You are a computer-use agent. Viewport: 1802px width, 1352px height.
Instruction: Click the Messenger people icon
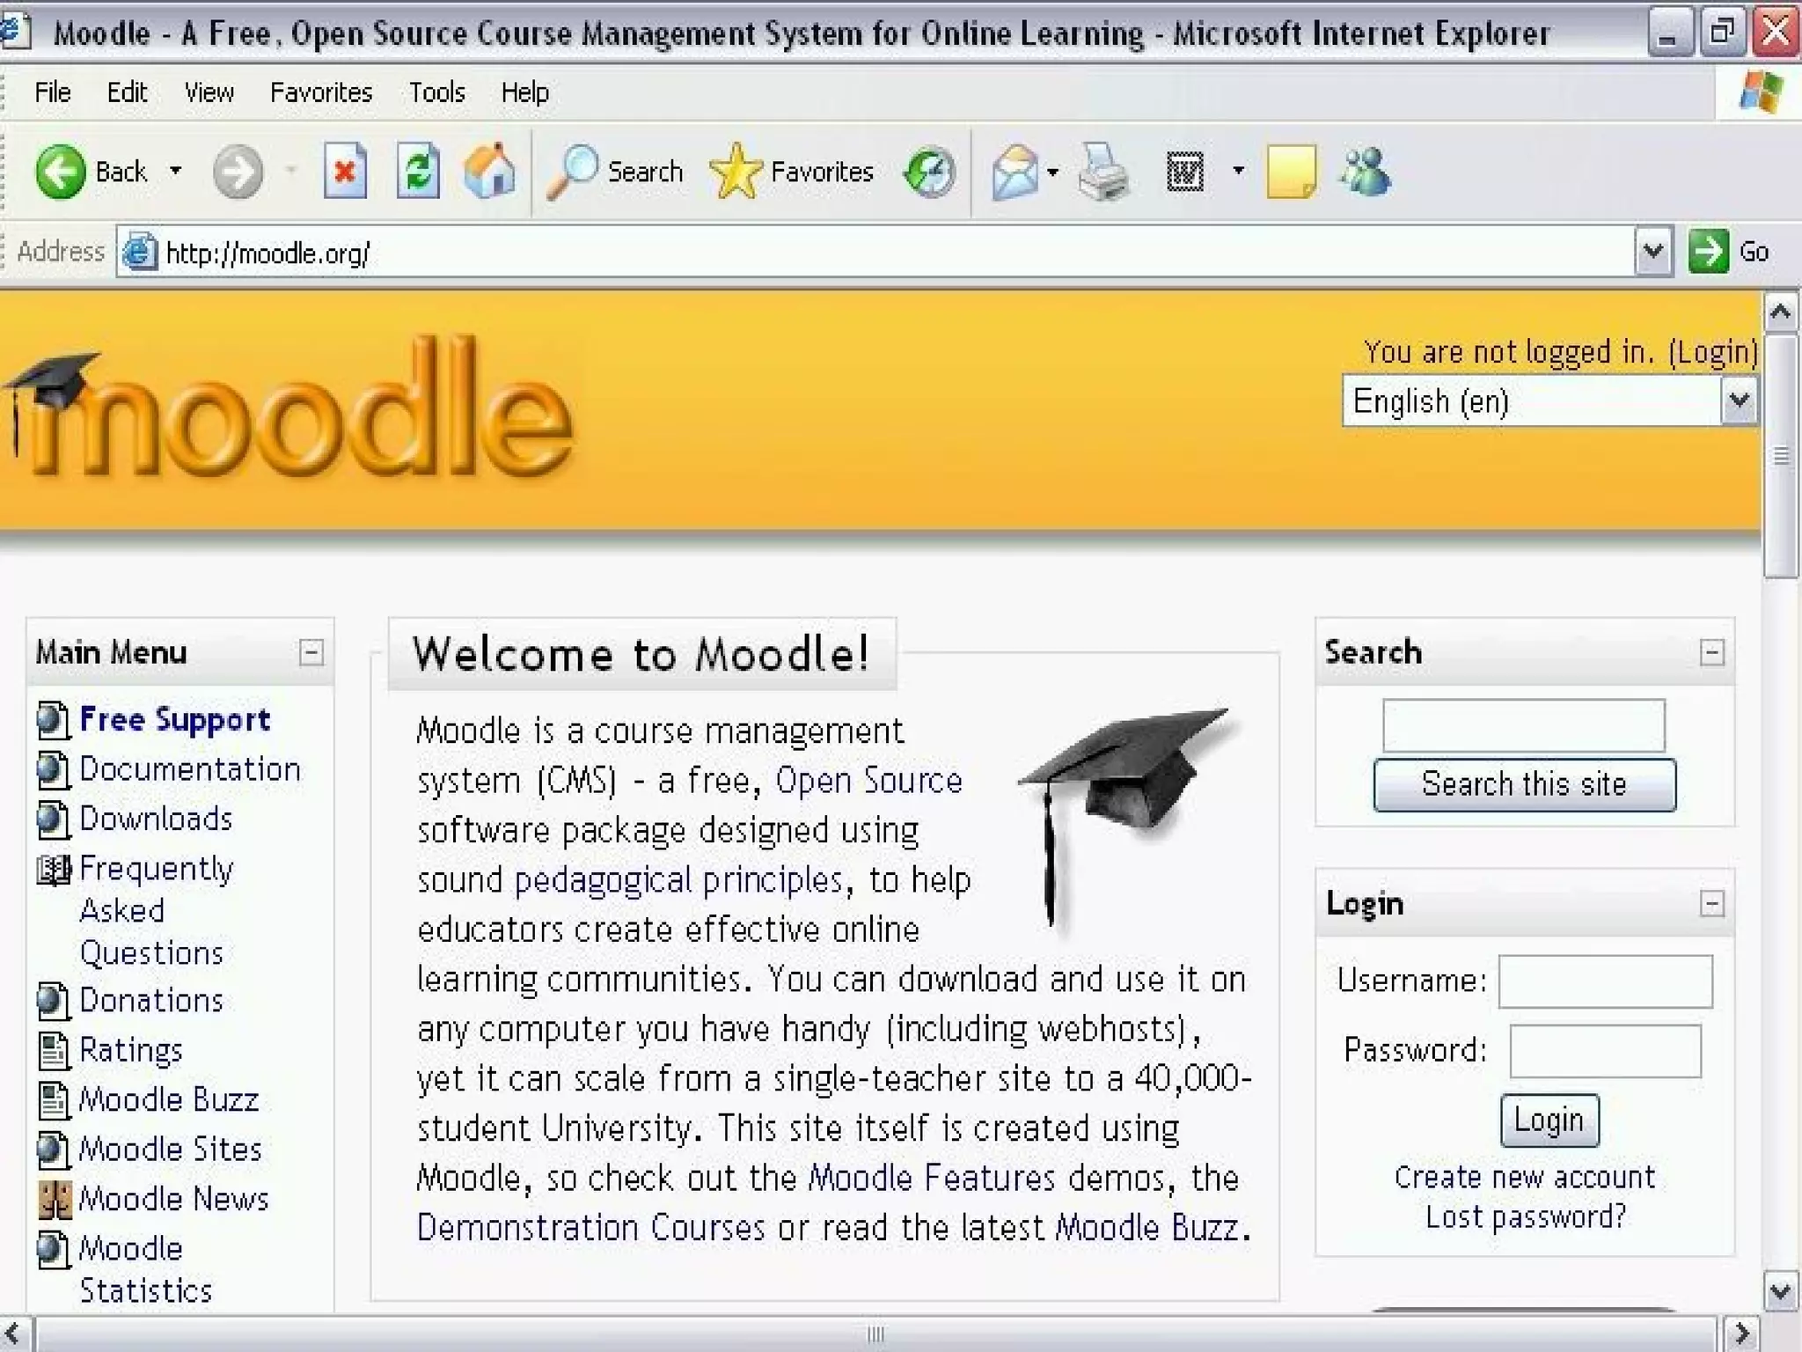click(1365, 172)
